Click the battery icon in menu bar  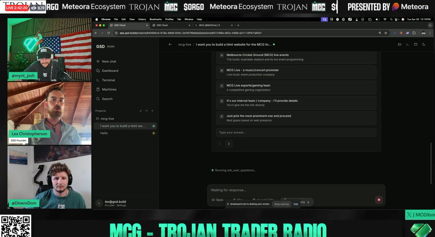point(377,19)
